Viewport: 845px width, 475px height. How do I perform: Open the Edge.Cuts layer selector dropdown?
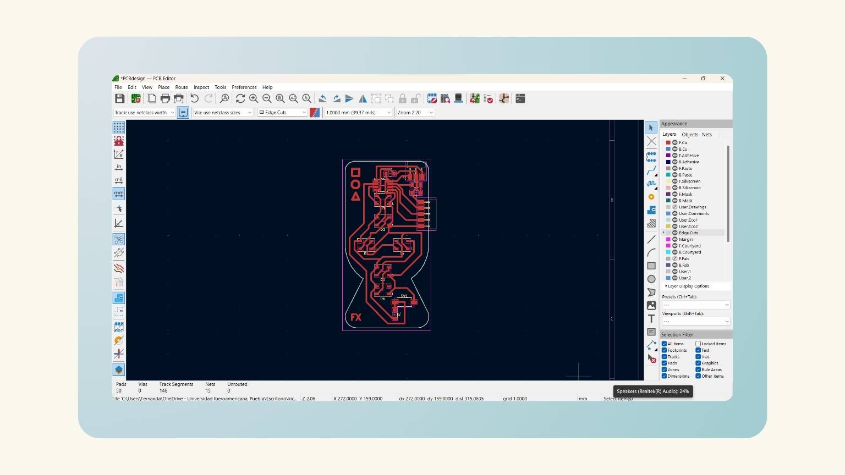pyautogui.click(x=282, y=112)
